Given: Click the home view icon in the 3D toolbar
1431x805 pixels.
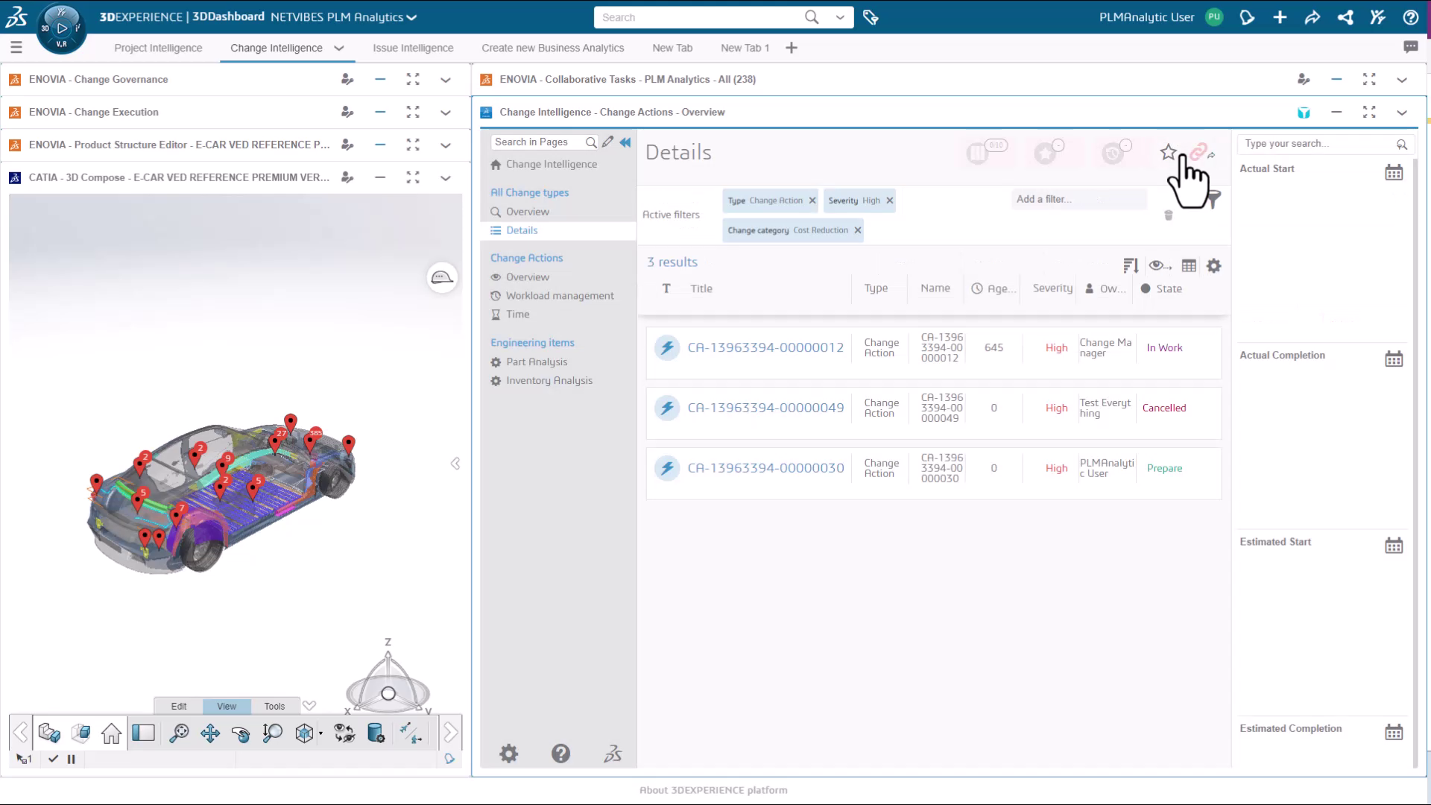Looking at the screenshot, I should (111, 733).
